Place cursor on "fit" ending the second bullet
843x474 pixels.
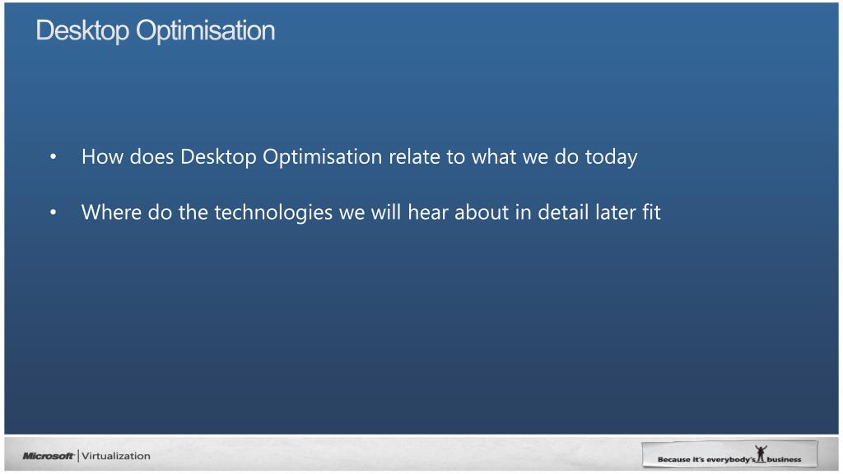(651, 212)
